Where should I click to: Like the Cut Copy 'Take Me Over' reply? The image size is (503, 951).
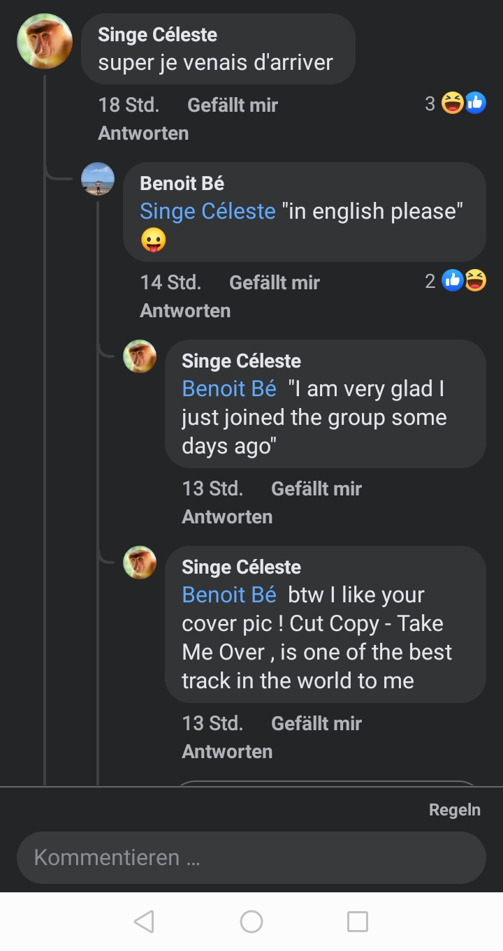tap(316, 723)
